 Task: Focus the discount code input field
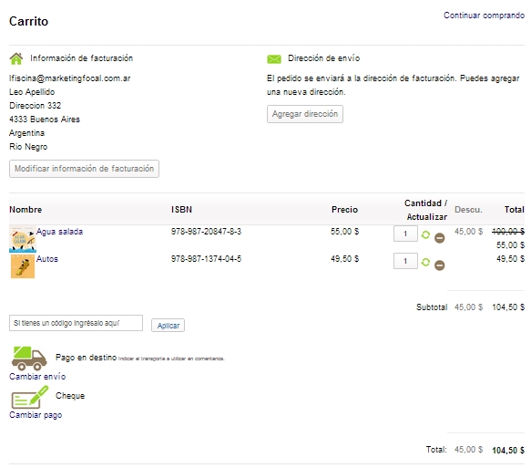pos(76,323)
